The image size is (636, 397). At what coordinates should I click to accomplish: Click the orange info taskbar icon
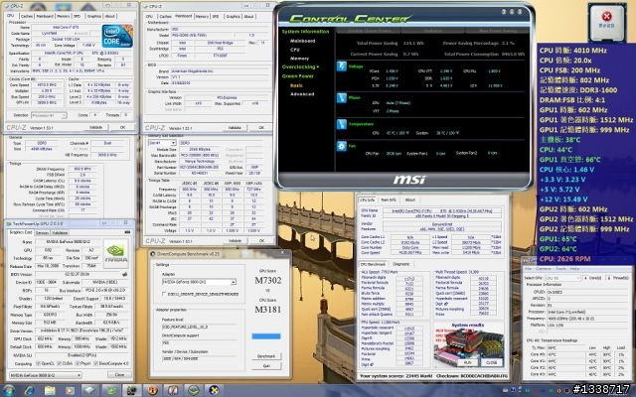pos(152,390)
